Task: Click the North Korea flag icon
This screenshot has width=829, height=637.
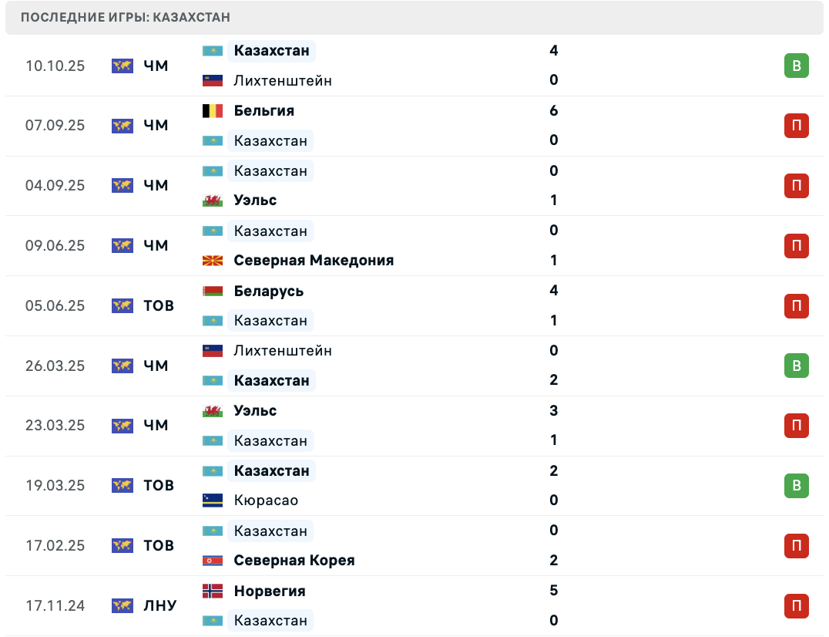Action: coord(212,561)
